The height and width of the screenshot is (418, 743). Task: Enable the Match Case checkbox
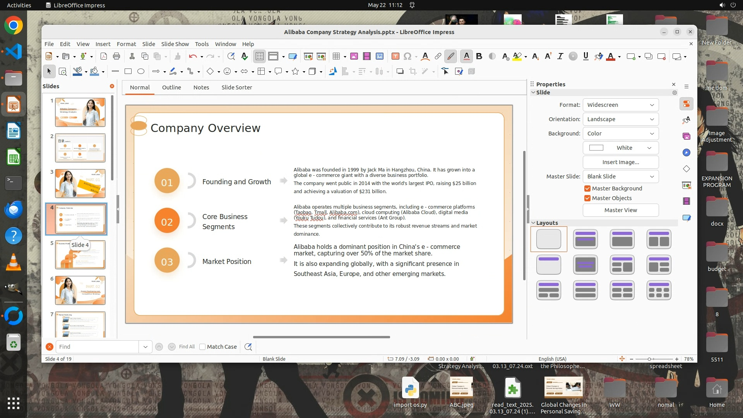(202, 347)
